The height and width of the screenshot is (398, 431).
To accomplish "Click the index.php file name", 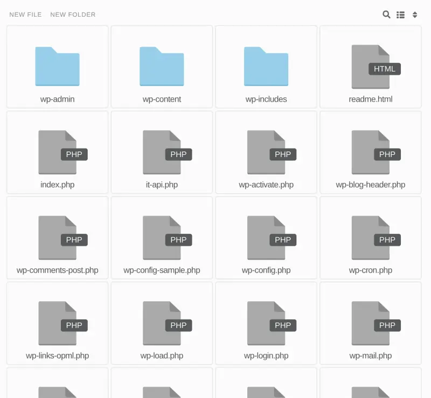I will point(57,184).
